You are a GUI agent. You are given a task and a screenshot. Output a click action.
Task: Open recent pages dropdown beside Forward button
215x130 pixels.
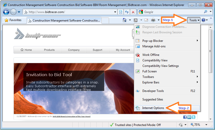(x=19, y=12)
